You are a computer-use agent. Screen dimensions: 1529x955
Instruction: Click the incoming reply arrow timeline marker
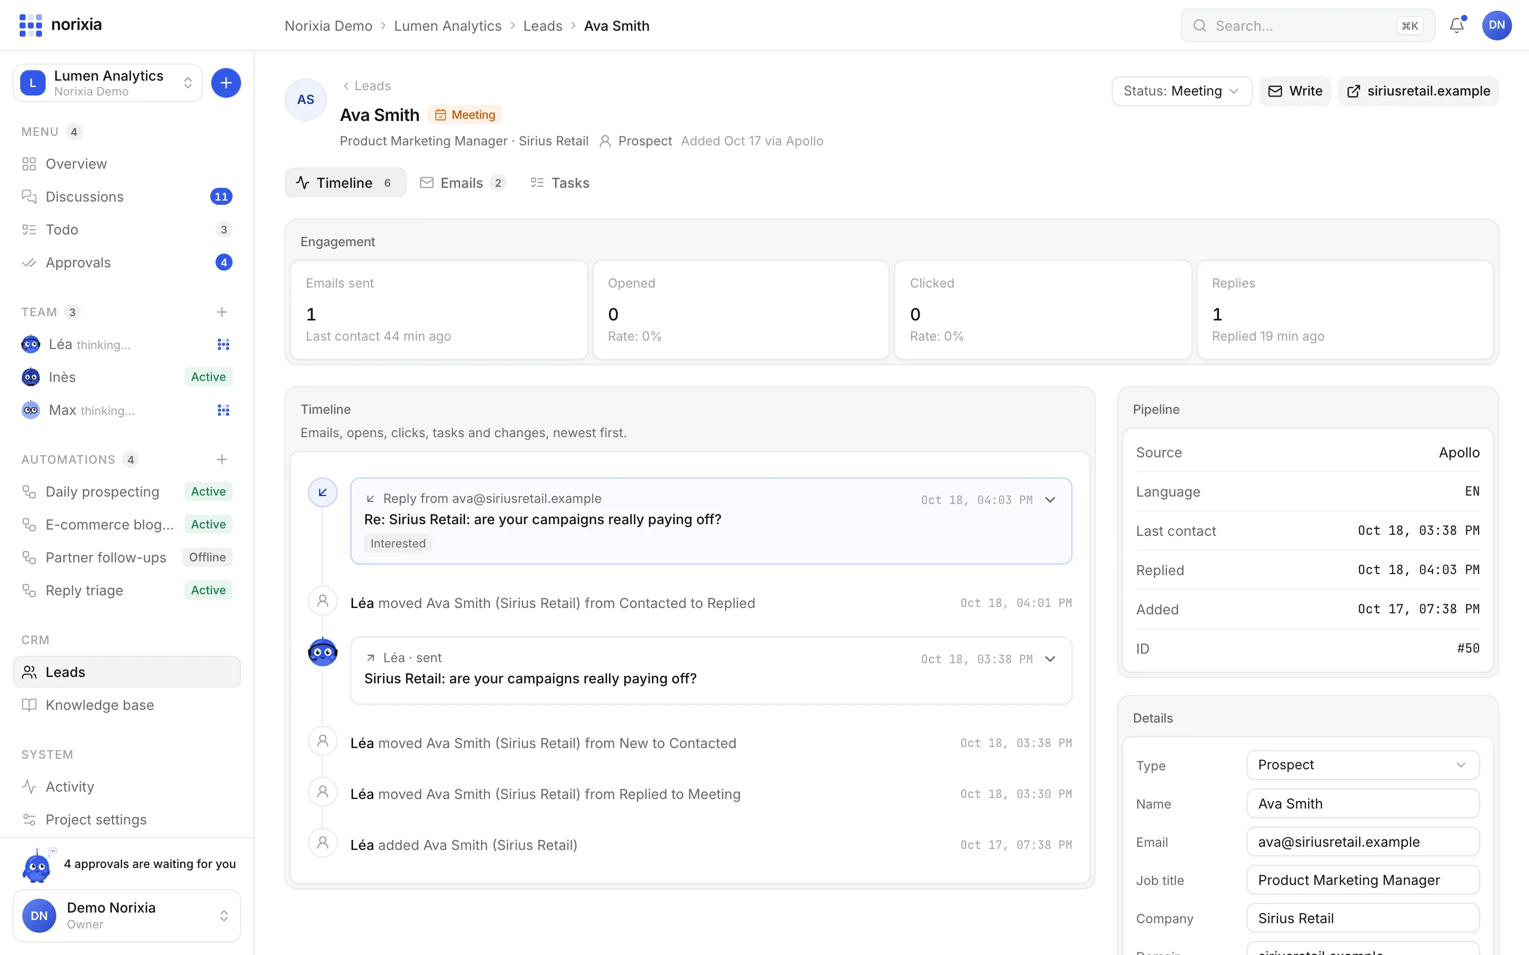tap(322, 492)
